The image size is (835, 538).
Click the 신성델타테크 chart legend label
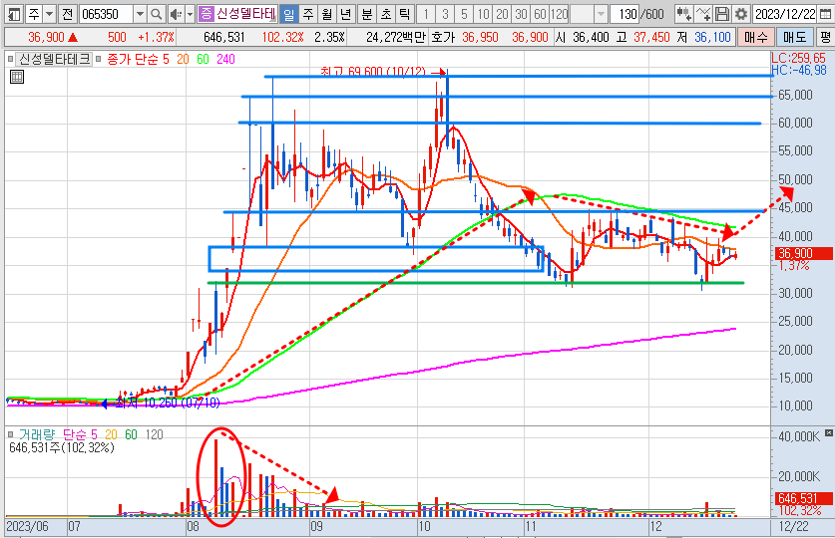(55, 59)
